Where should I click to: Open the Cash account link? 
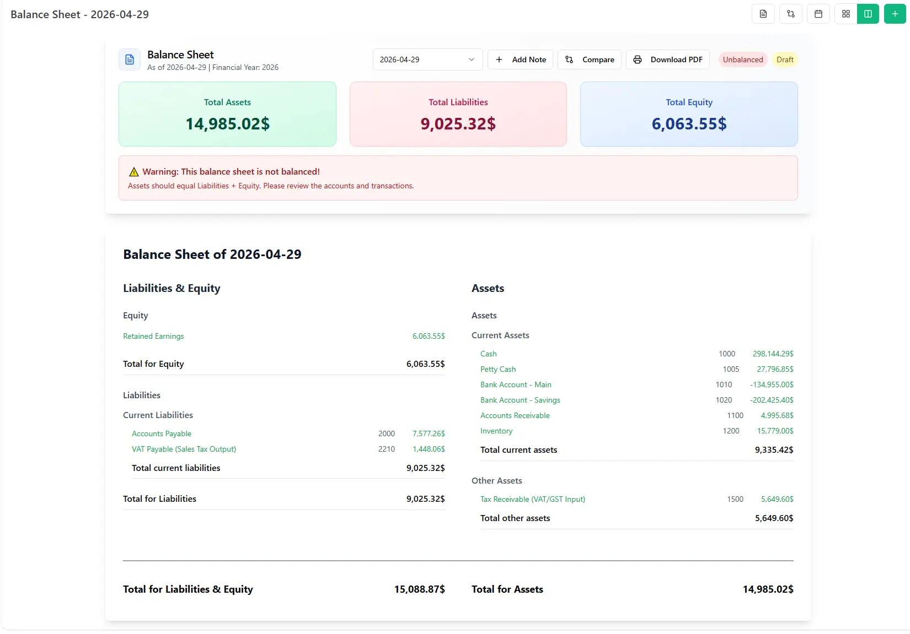click(489, 354)
